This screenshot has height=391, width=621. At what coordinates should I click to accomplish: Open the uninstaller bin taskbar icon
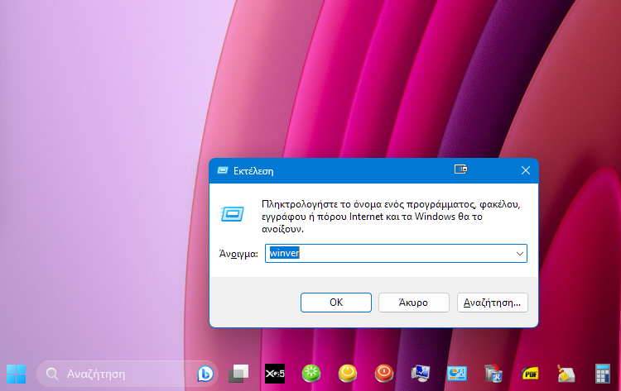[493, 374]
